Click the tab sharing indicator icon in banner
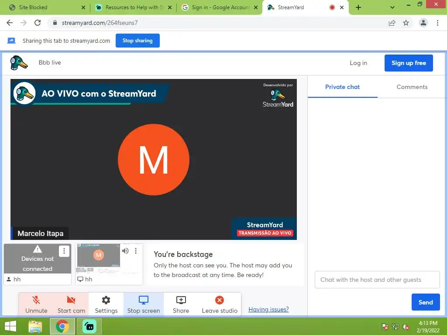This screenshot has height=335, width=447. [11, 41]
